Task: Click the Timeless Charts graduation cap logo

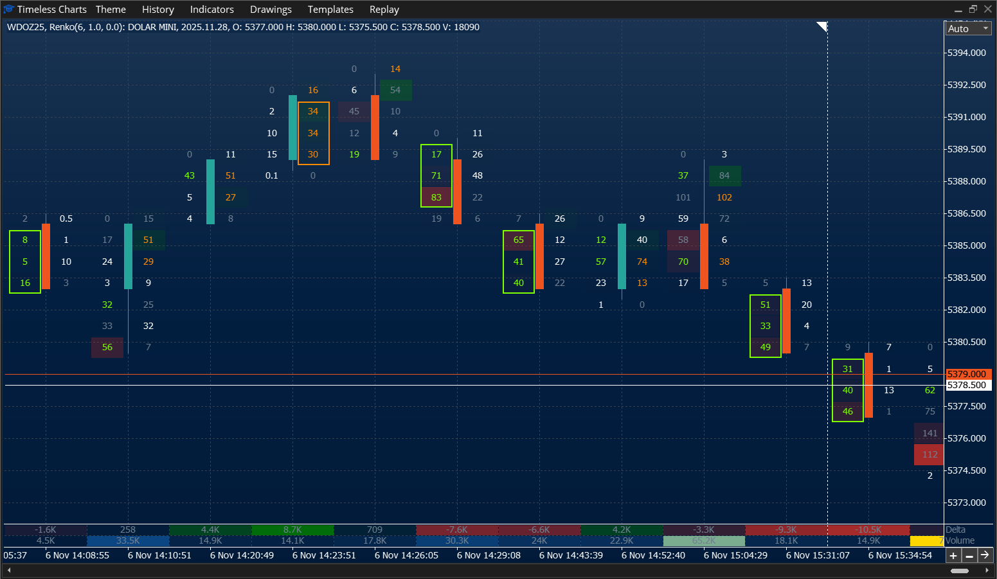Action: 8,9
